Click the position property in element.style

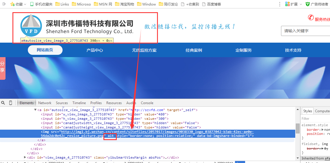[x=314, y=134]
